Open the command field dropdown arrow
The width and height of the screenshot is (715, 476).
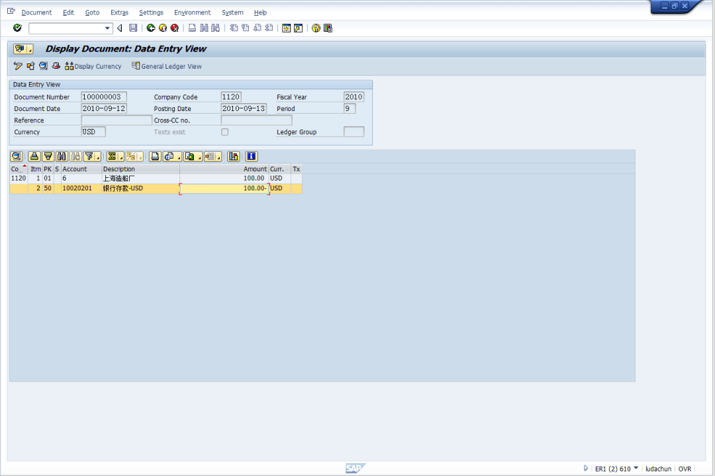click(108, 28)
